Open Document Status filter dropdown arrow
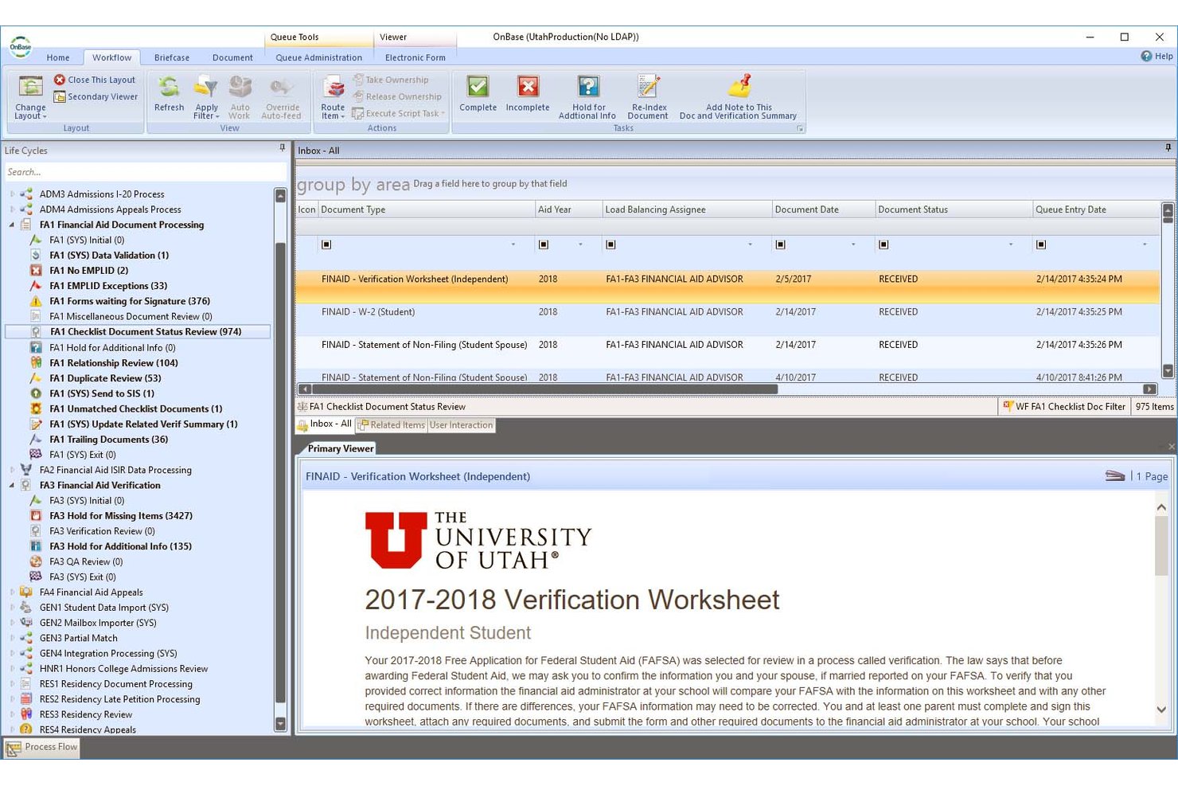This screenshot has height=786, width=1178. (x=1011, y=244)
